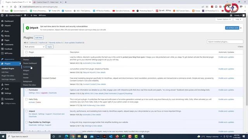Image resolution: width=248 pixels, height=139 pixels.
Task: Click the Plugins plug icon
Action: pyautogui.click(x=2, y=64)
